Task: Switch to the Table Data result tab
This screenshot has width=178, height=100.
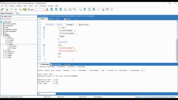Action: (x=56, y=64)
